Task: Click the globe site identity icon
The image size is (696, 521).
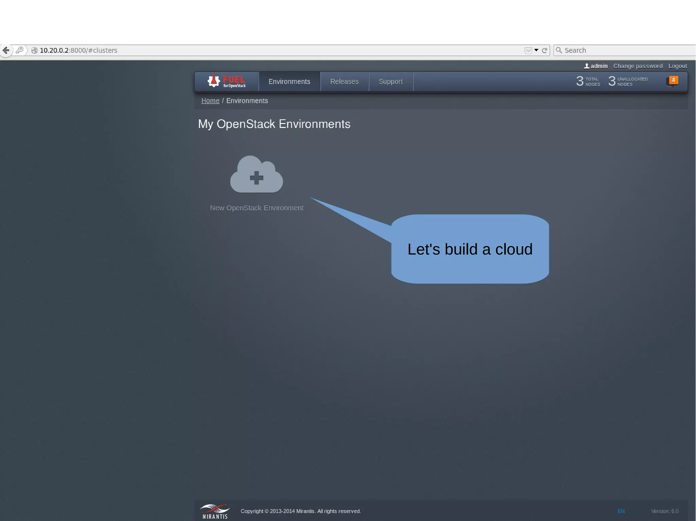Action: pos(34,50)
